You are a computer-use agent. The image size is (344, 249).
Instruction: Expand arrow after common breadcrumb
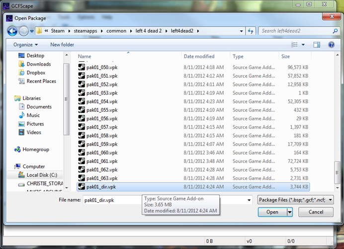click(x=131, y=31)
